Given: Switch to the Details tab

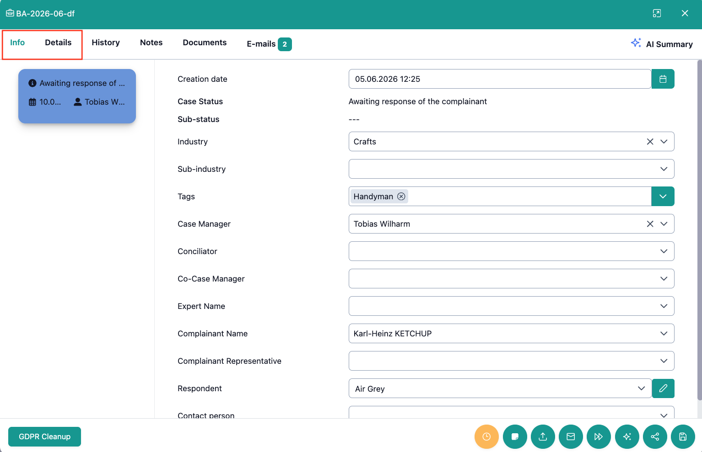Looking at the screenshot, I should point(58,43).
